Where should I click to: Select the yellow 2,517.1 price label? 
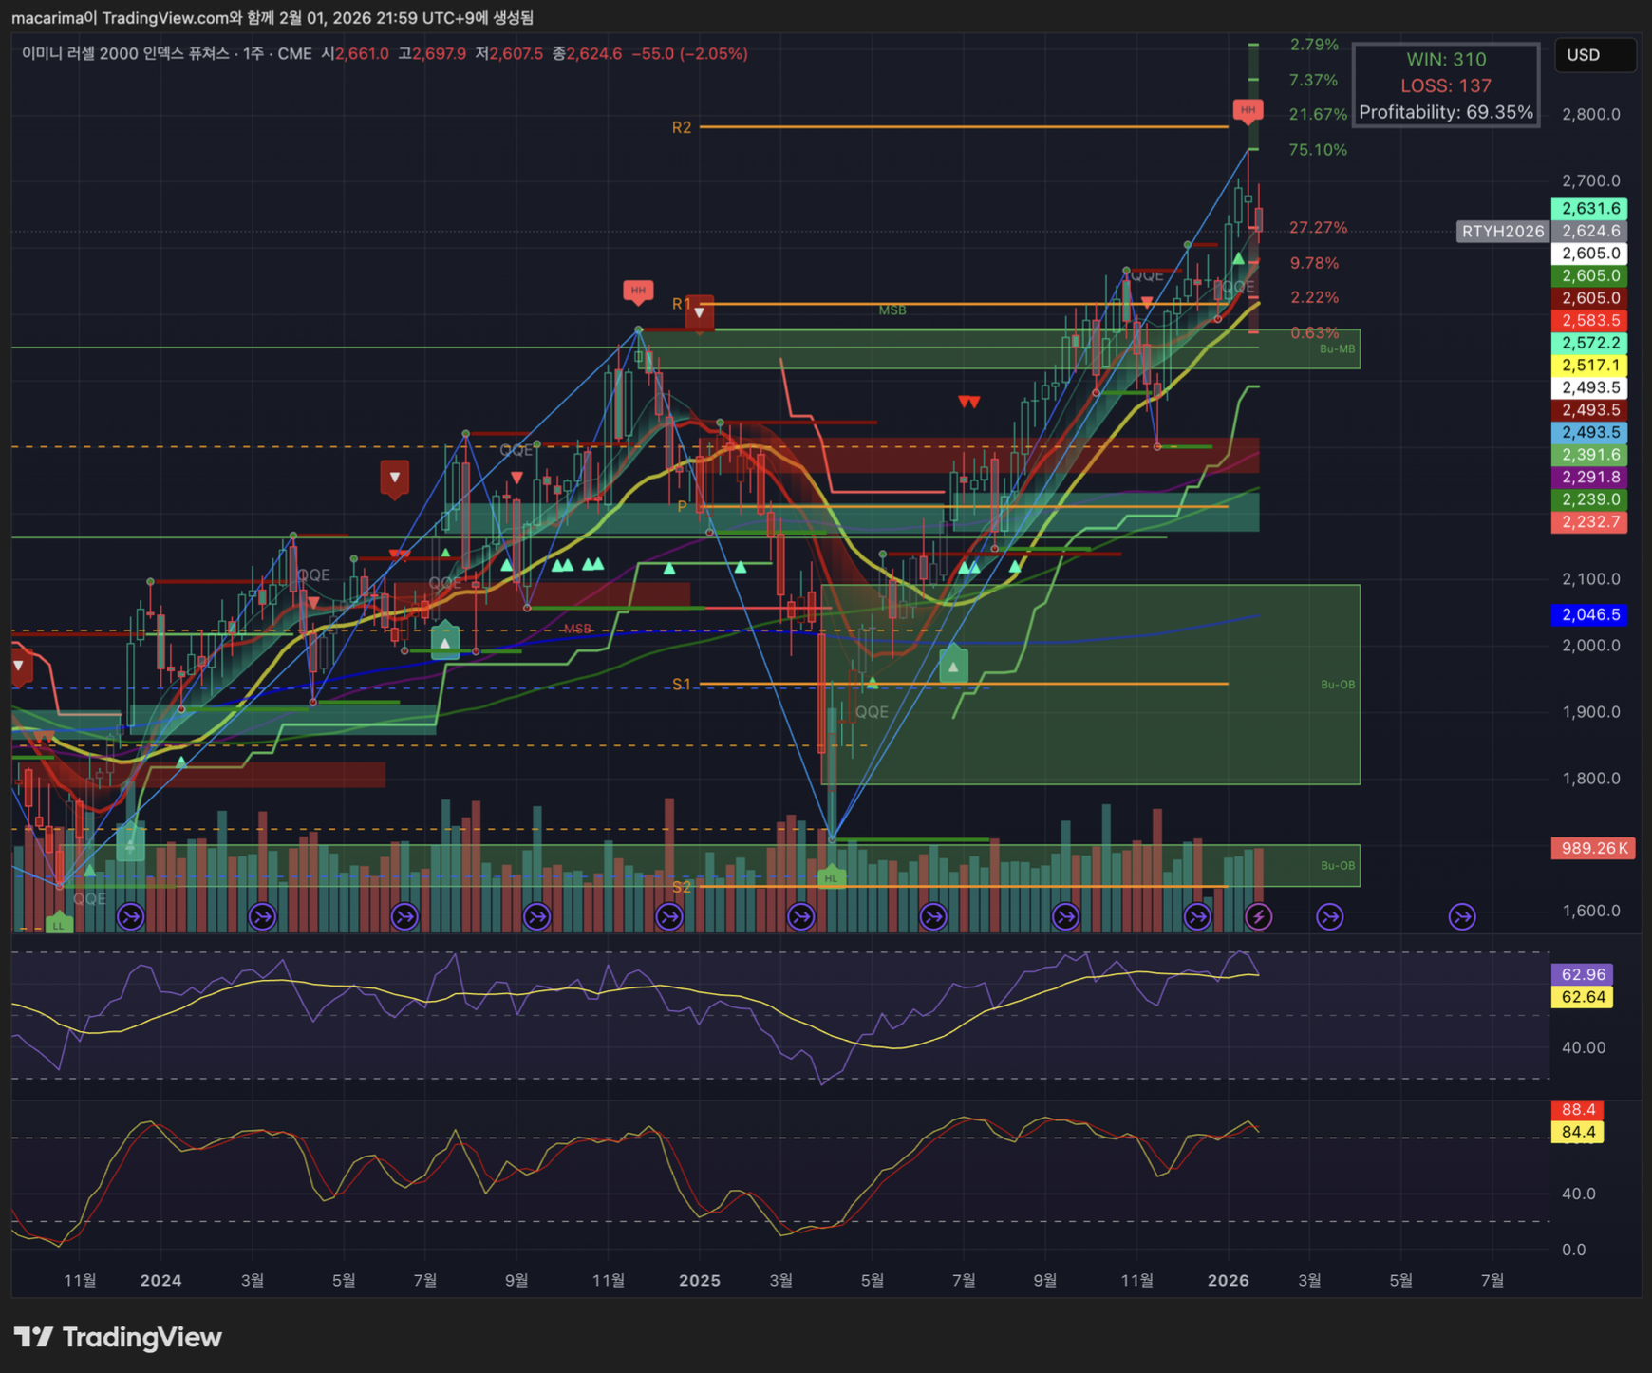pos(1590,366)
